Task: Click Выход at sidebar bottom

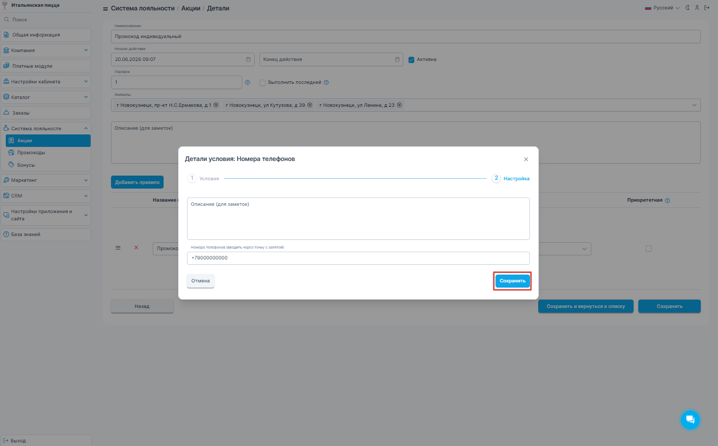Action: coord(46,440)
